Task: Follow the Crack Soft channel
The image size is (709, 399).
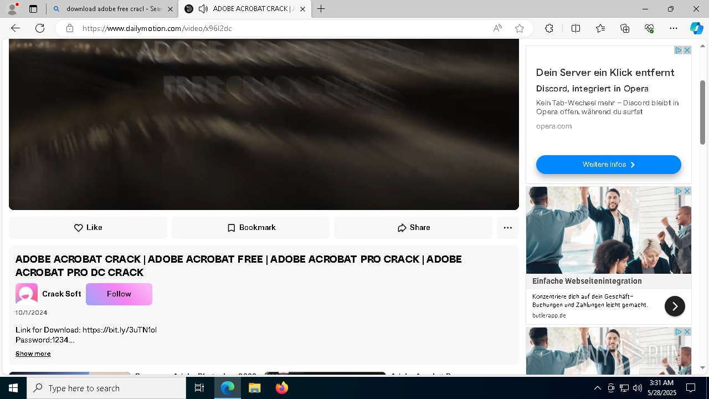Action: 119,294
